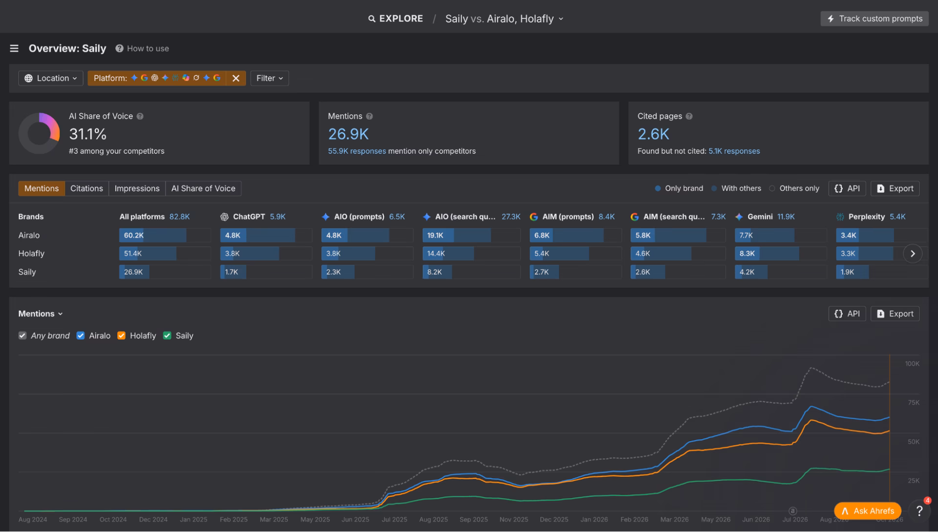Show more platforms with the right arrow

[913, 254]
